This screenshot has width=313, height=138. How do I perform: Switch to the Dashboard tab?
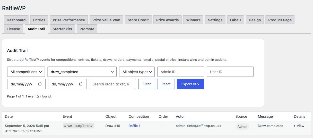click(16, 20)
